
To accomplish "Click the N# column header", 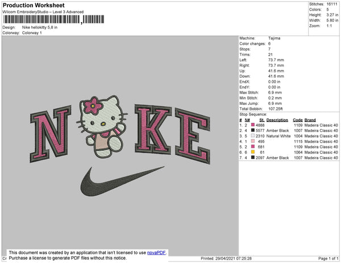I will point(247,120).
